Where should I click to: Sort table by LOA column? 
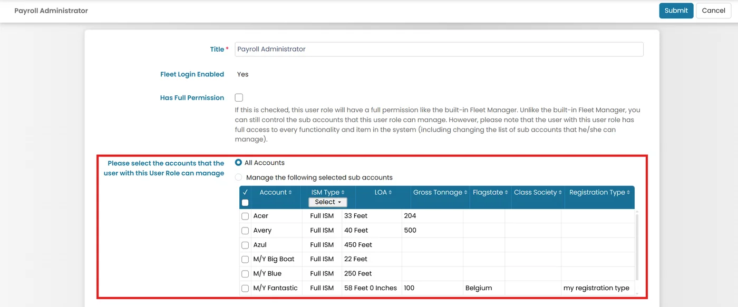click(x=383, y=192)
